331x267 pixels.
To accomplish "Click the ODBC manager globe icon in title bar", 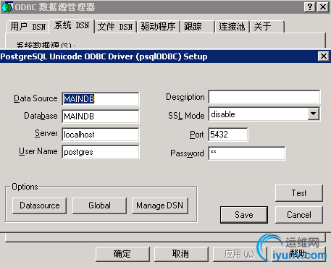I will click(x=7, y=7).
